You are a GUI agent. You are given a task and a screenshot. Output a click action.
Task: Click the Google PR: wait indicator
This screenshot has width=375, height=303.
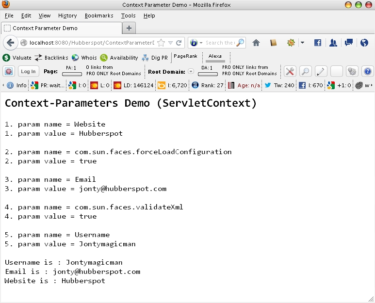[48, 85]
